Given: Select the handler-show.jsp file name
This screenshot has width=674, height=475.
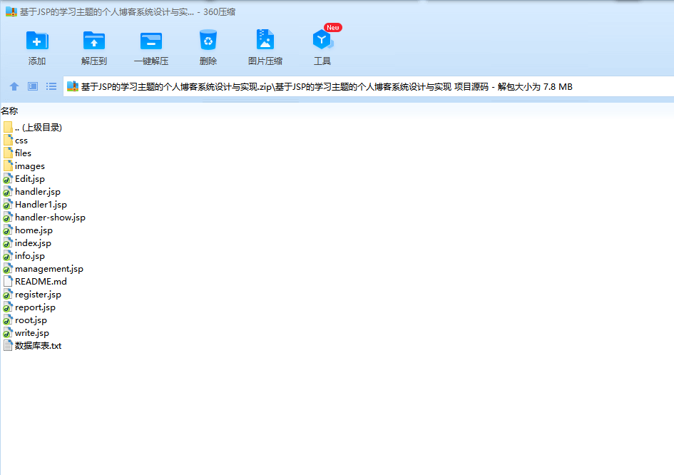Looking at the screenshot, I should [x=50, y=218].
